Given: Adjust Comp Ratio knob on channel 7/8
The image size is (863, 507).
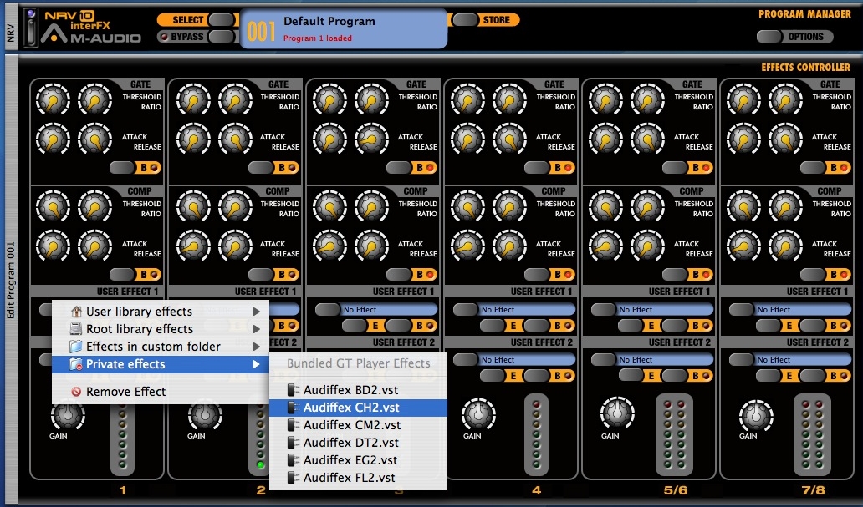Looking at the screenshot, I should coord(785,207).
